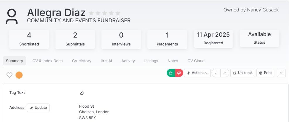Viewport: 289px width, 122px height.
Task: Set the fifth rating star
Action: [x=118, y=13]
